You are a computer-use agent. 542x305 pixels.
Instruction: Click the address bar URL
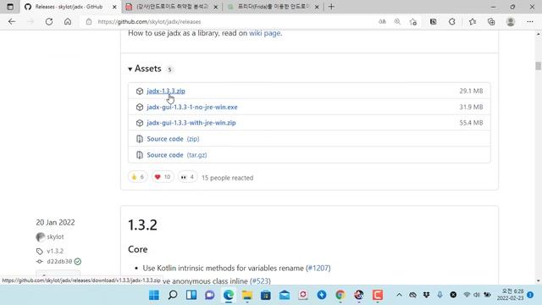point(149,21)
